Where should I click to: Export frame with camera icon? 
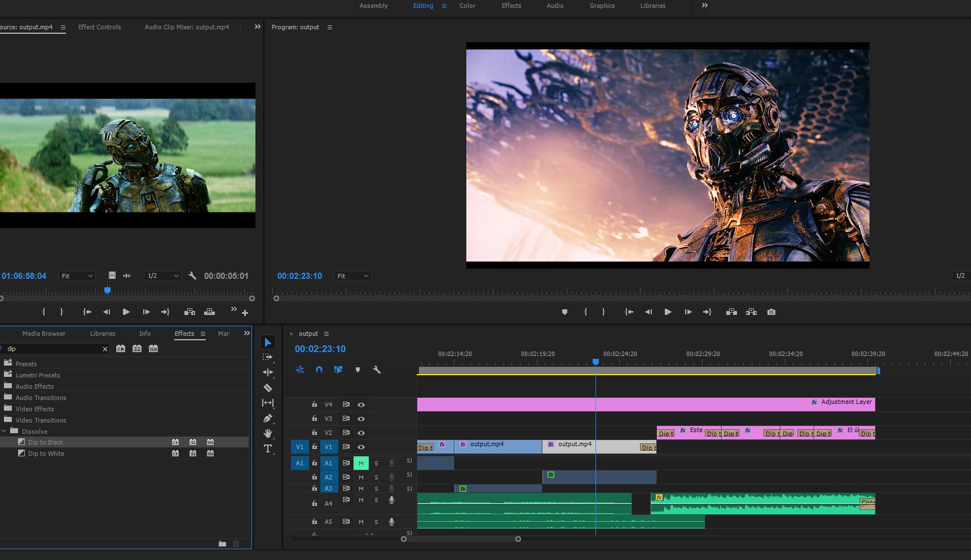point(771,312)
